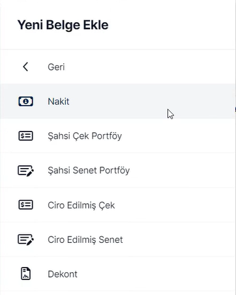
Task: Choose the Dekont text label
Action: point(63,274)
